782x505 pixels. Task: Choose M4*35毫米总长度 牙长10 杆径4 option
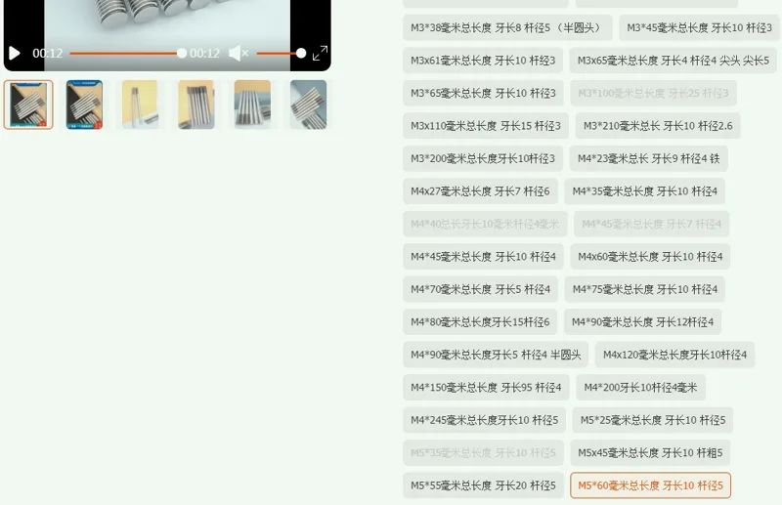(x=645, y=190)
